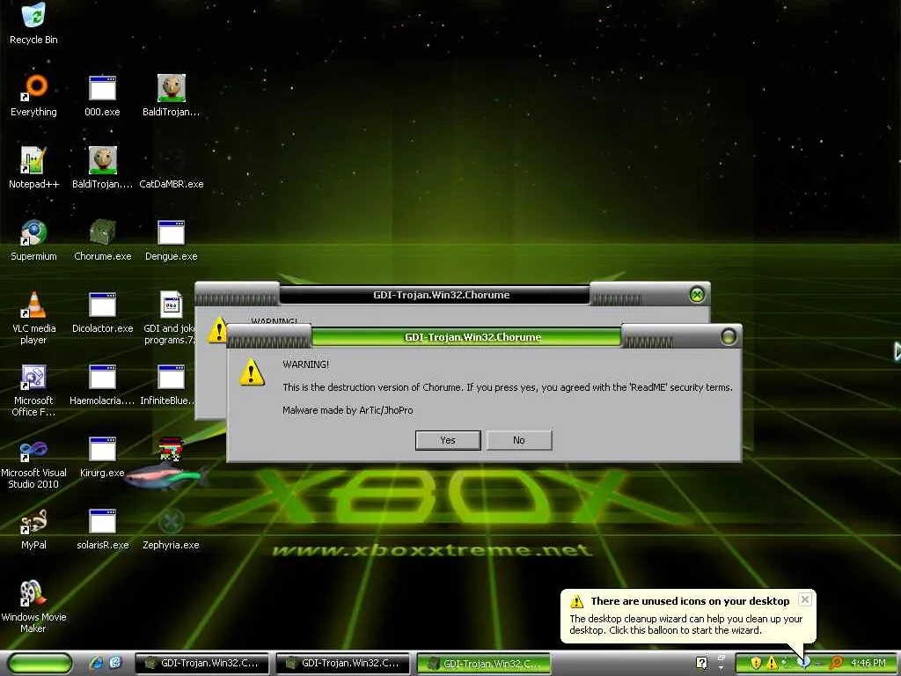
Task: Dismiss the unused icons balloon notification
Action: (x=805, y=599)
